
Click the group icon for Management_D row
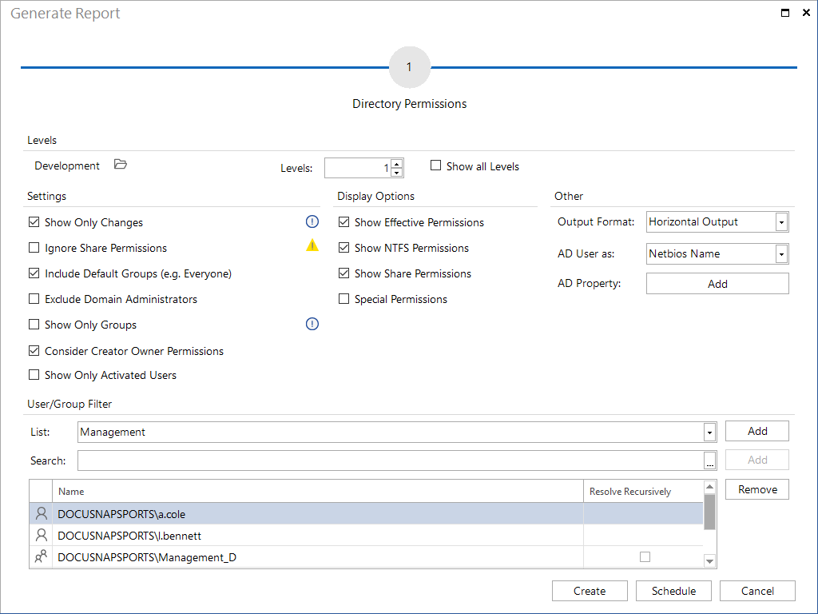(x=42, y=556)
